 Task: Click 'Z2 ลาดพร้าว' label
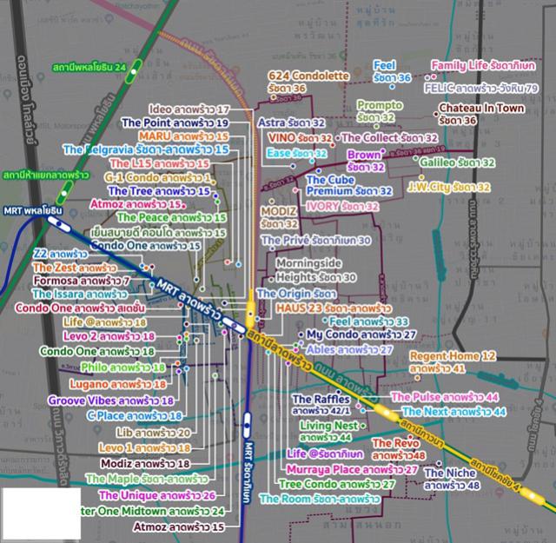click(60, 254)
